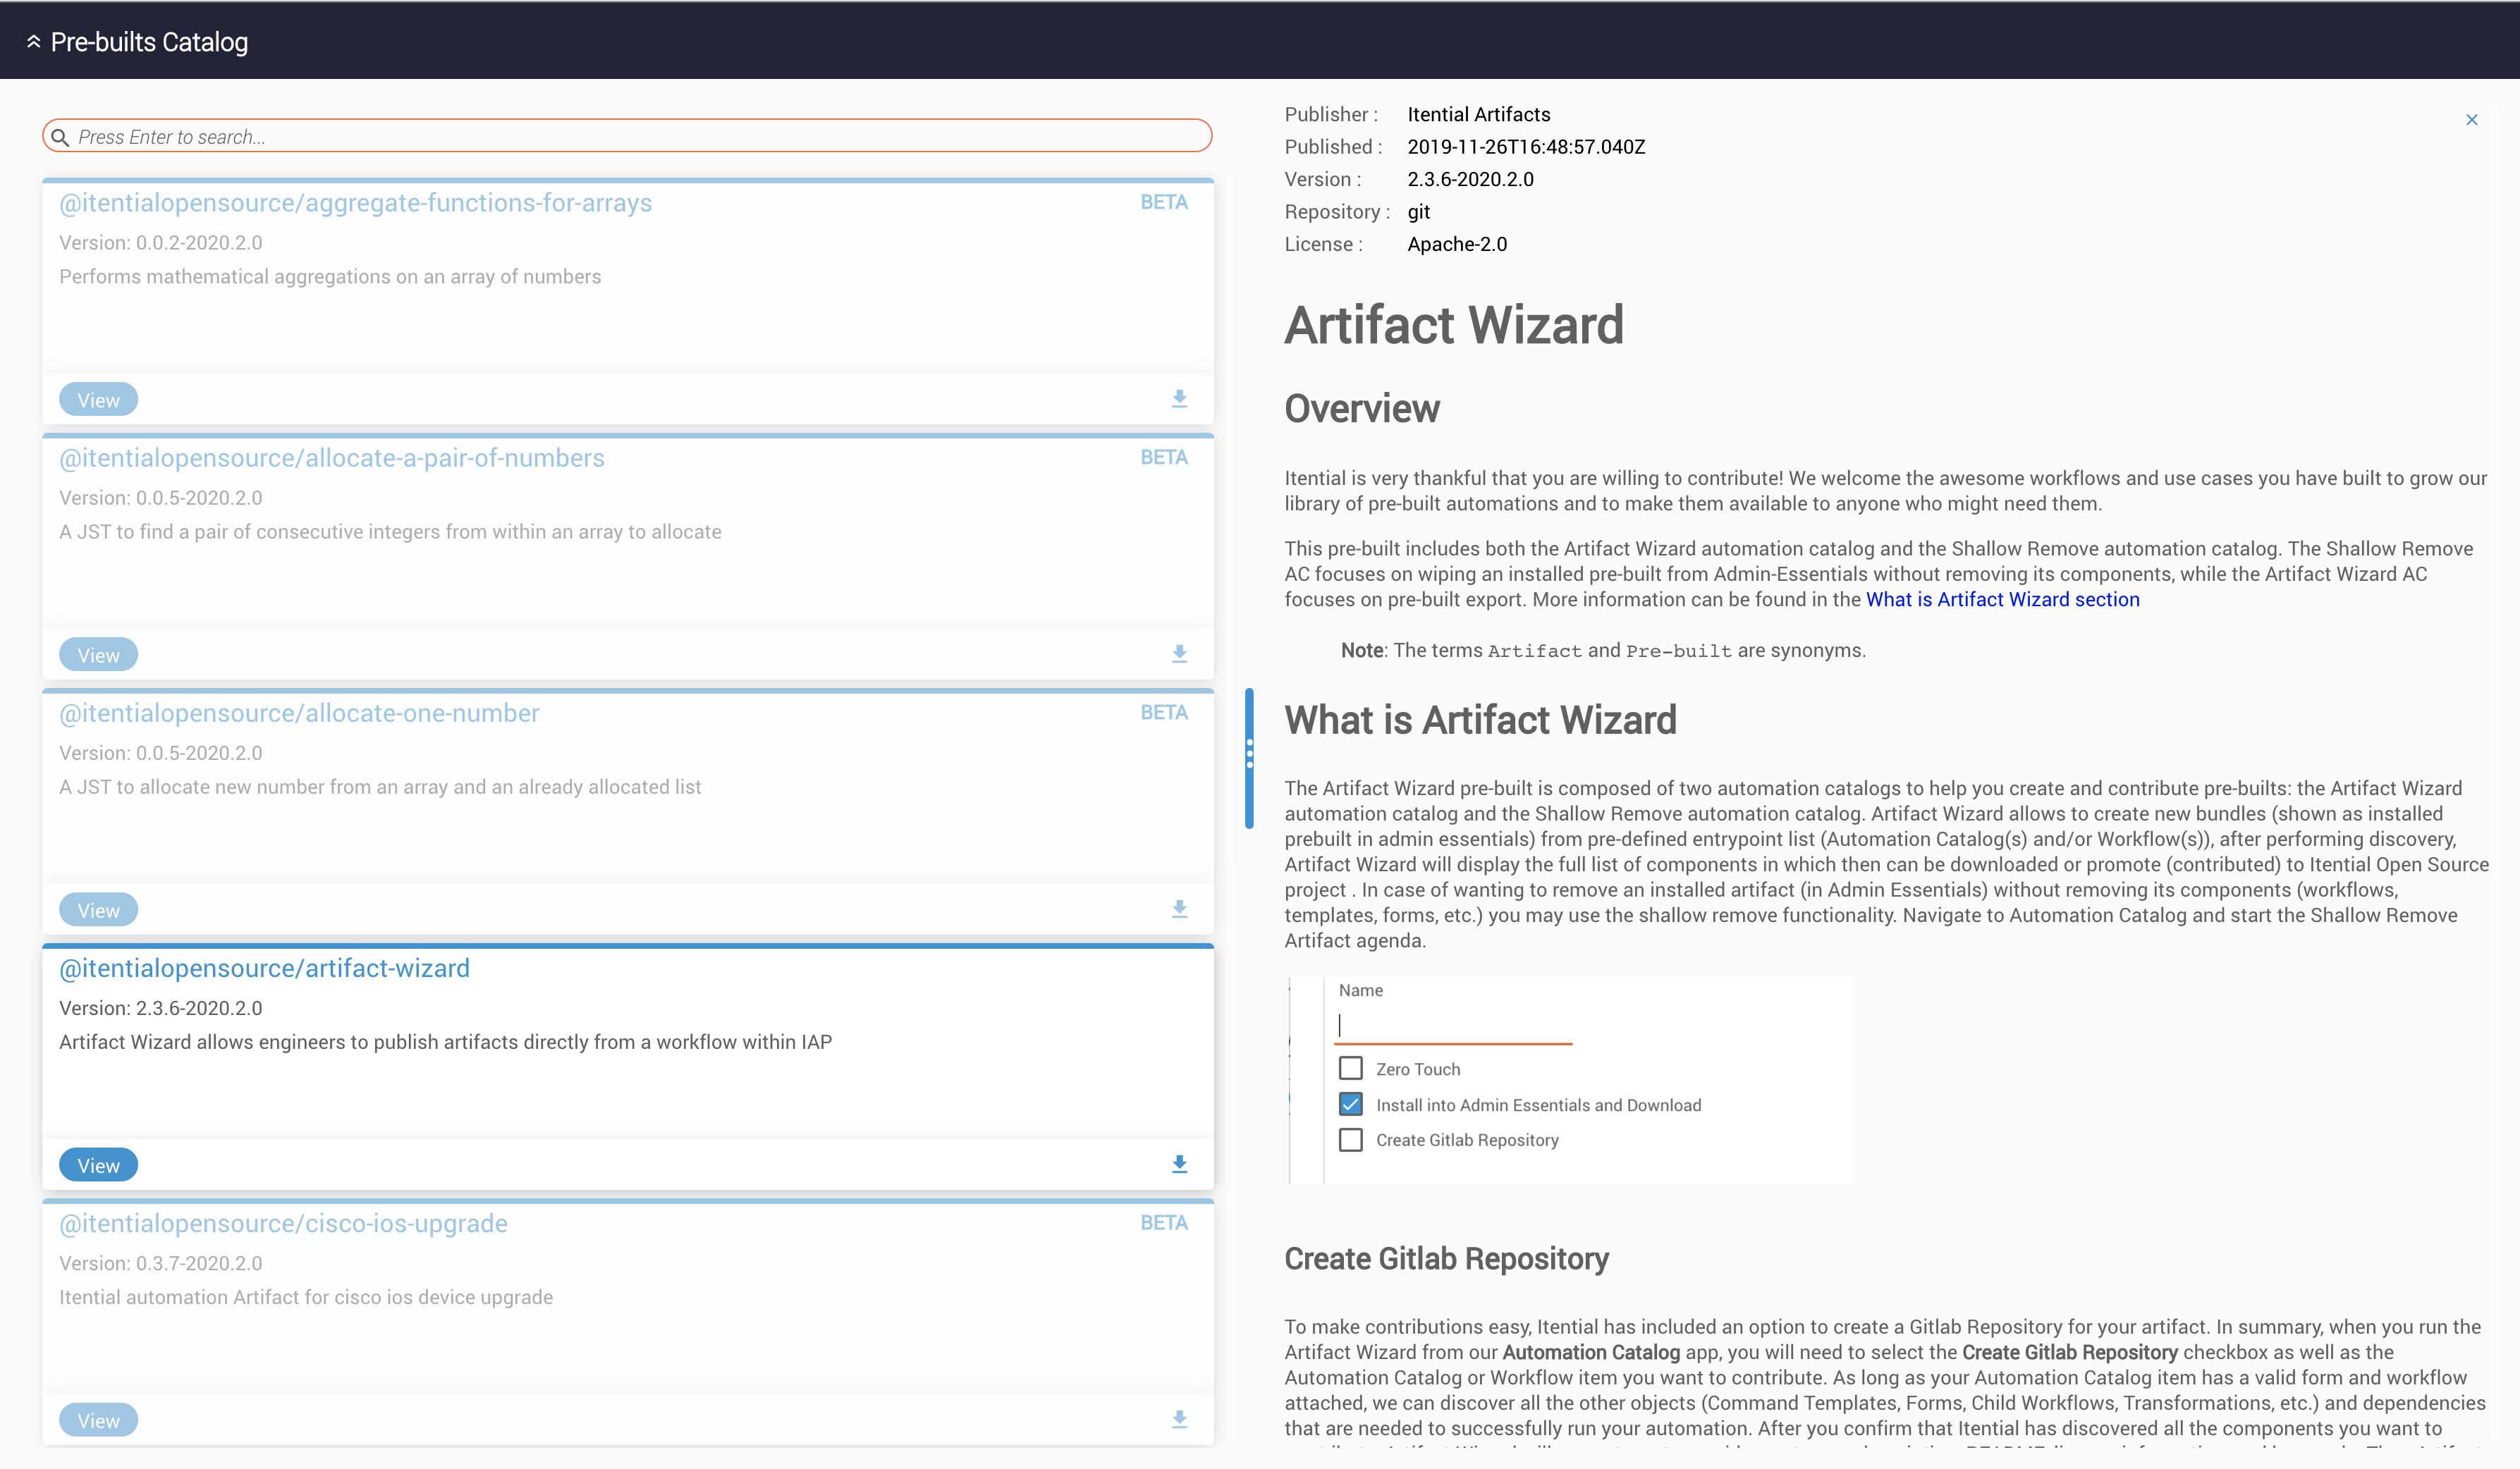Screen dimensions: 2520x1469
Task: Click the BETA tag on allocate-one-number
Action: click(x=1164, y=712)
